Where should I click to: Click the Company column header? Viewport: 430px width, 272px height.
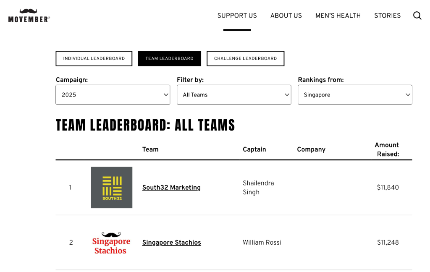[x=311, y=149]
